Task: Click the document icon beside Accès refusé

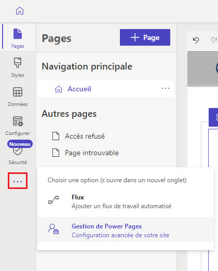Action: 56,136
